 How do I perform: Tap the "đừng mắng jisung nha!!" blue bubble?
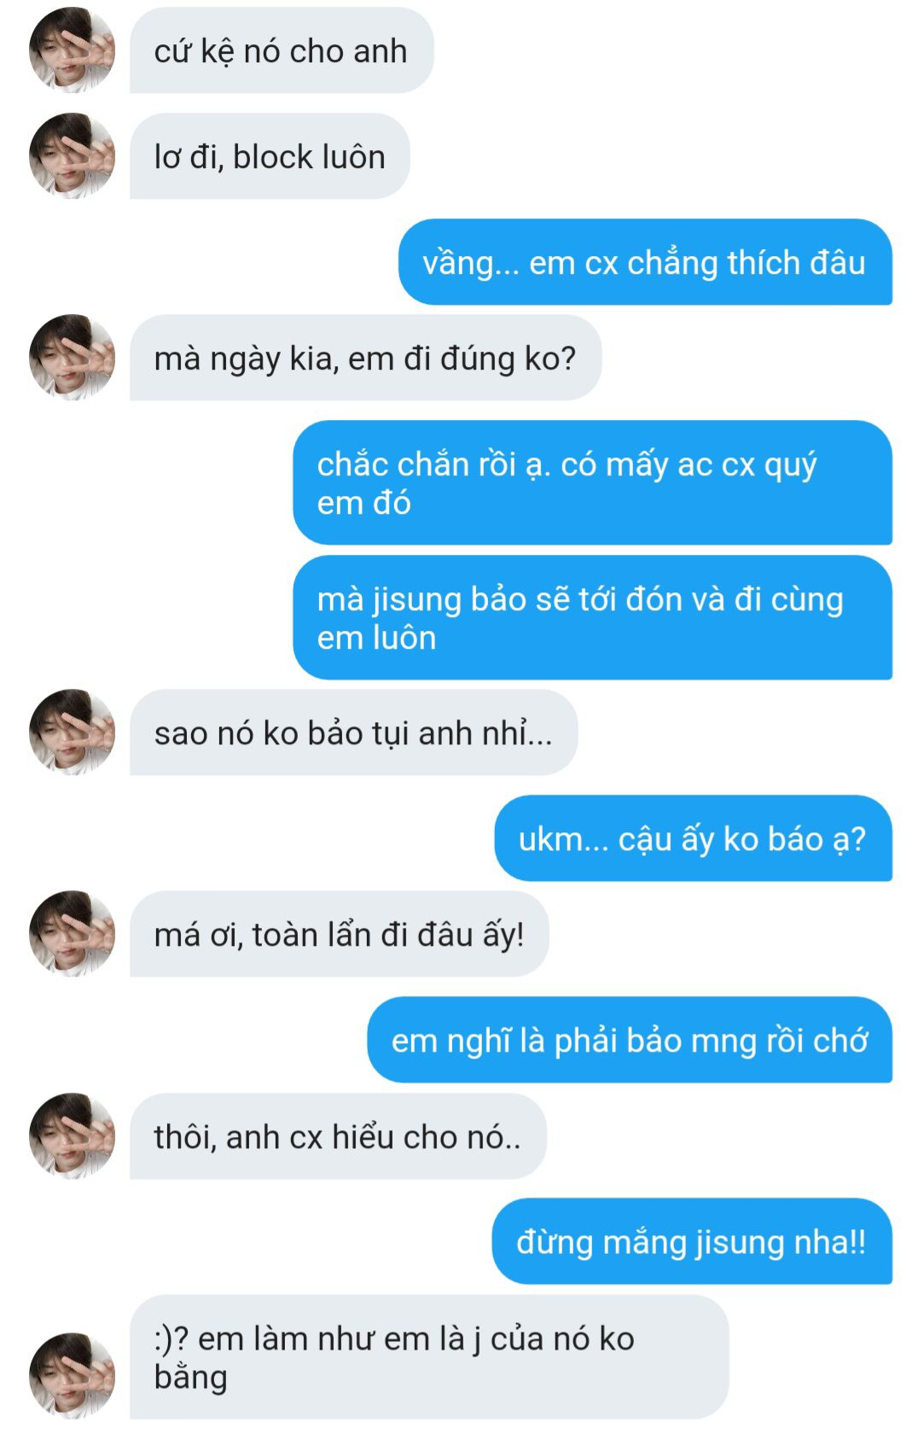click(692, 1241)
